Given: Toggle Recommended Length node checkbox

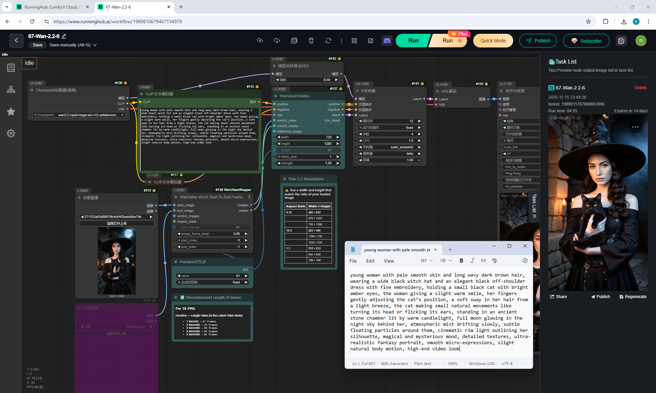Looking at the screenshot, I should tap(182, 297).
